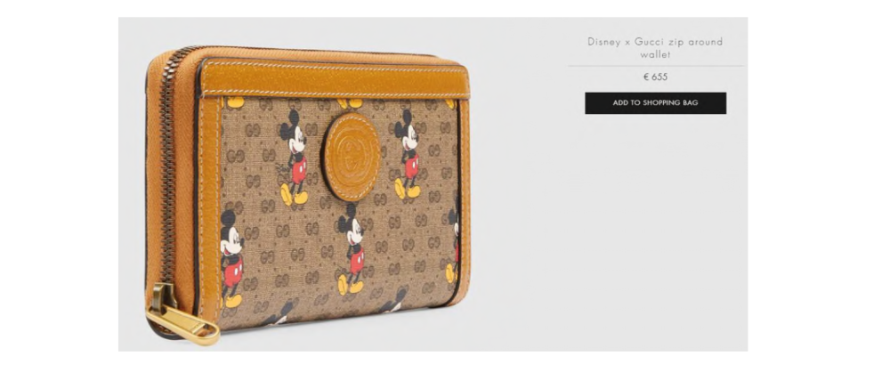The image size is (890, 381).
Task: Click the word wallet on title's second line
Action: point(656,55)
